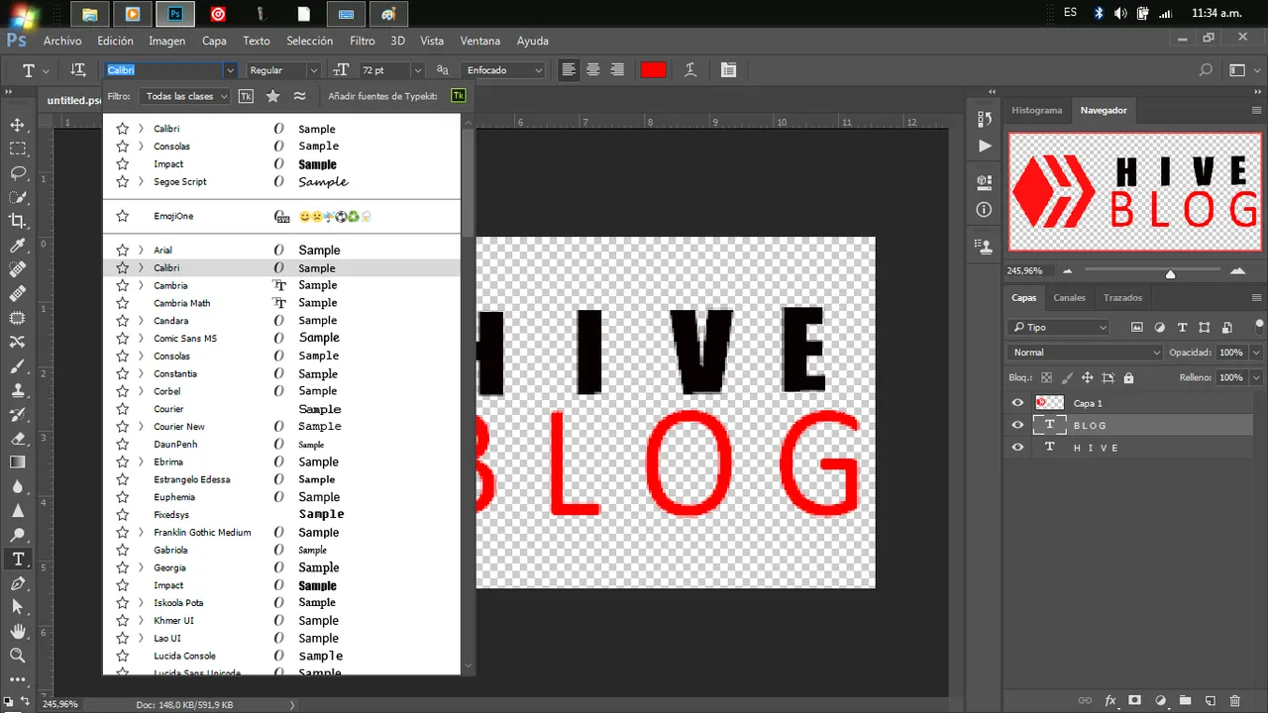The image size is (1268, 713).
Task: Select the Gradient tool
Action: point(17,462)
